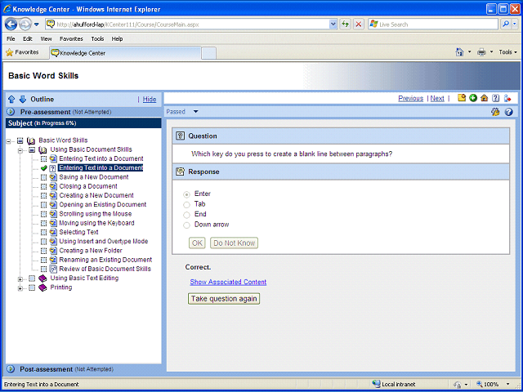Open a new blank tab

pos(209,53)
